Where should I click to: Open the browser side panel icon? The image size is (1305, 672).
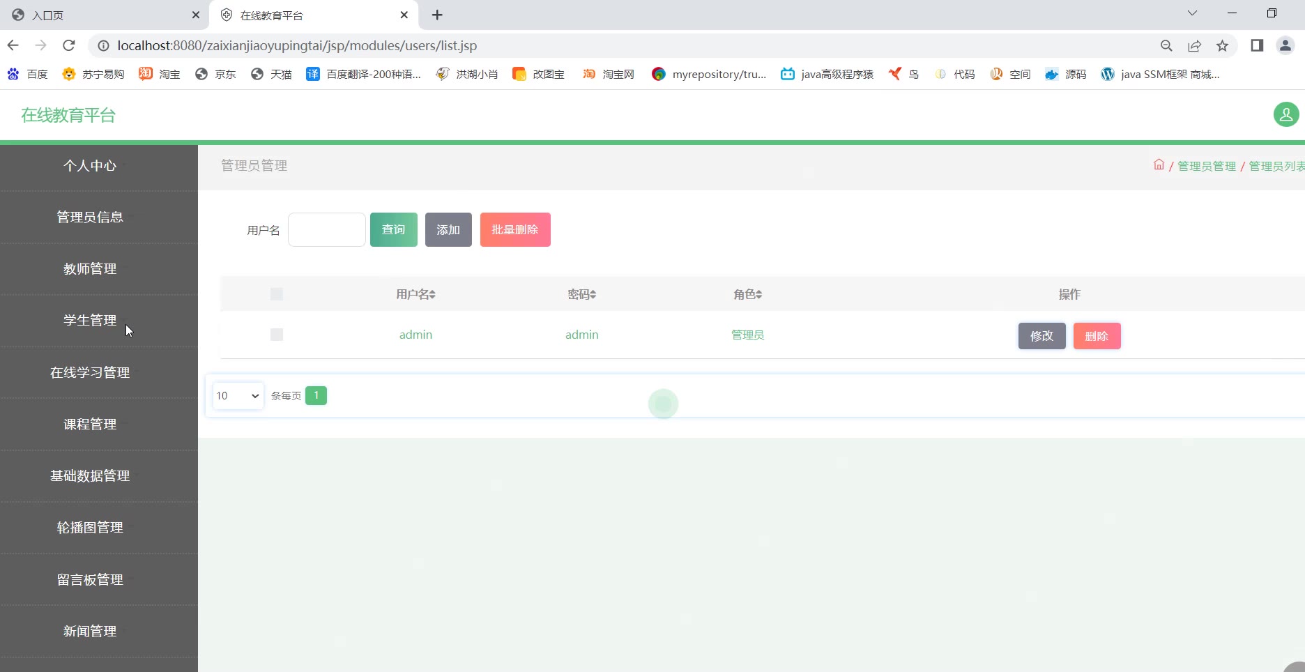(x=1257, y=45)
